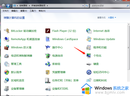Open the 文件(F) menu
Image resolution: width=130 pixels, height=96 pixels.
pyautogui.click(x=5, y=11)
